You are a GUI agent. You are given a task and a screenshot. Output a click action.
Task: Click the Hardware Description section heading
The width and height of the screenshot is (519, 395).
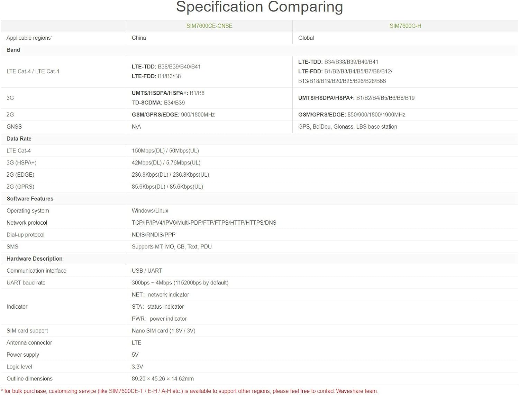35,258
